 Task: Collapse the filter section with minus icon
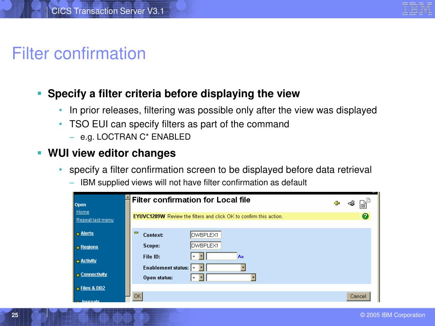click(136, 233)
